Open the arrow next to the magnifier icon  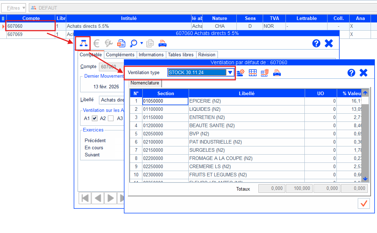142,43
